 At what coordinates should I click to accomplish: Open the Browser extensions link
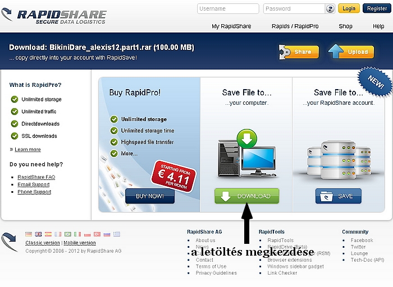point(290,260)
